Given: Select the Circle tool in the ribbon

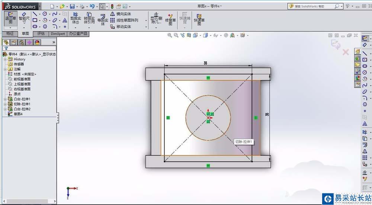Looking at the screenshot, I should [x=45, y=14].
